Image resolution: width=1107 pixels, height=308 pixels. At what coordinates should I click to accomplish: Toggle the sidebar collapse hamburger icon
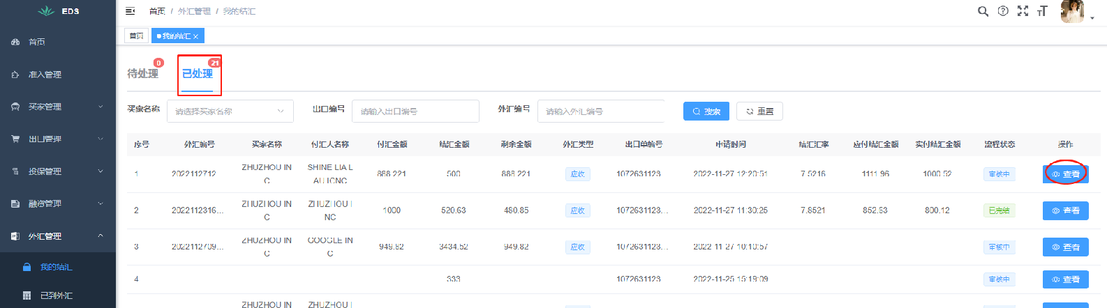tap(130, 11)
